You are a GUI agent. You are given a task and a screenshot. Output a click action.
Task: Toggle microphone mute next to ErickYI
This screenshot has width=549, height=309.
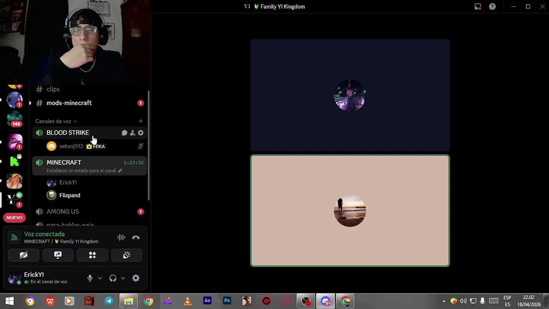[x=90, y=278]
